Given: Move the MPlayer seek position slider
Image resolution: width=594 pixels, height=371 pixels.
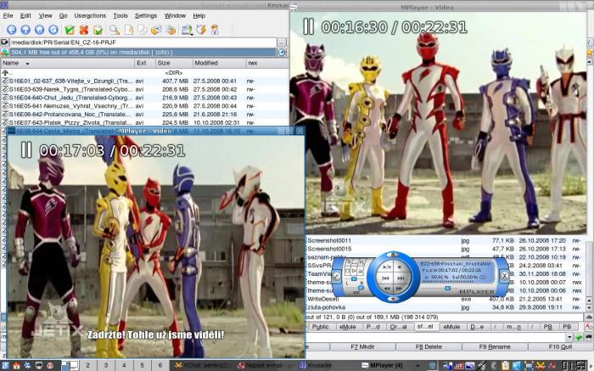Looking at the screenshot, I should pos(447,289).
